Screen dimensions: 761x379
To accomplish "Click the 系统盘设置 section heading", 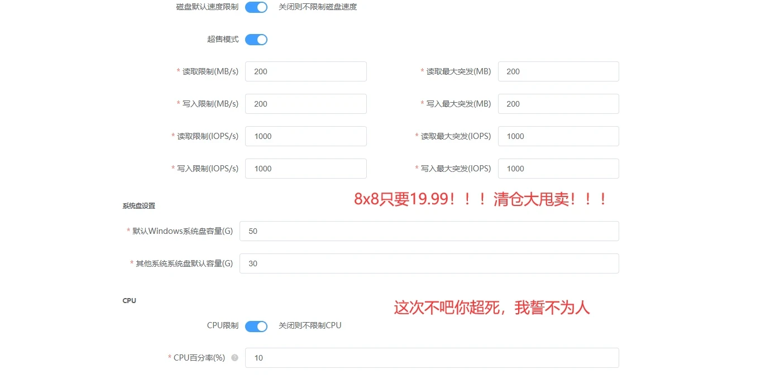I will click(x=137, y=205).
